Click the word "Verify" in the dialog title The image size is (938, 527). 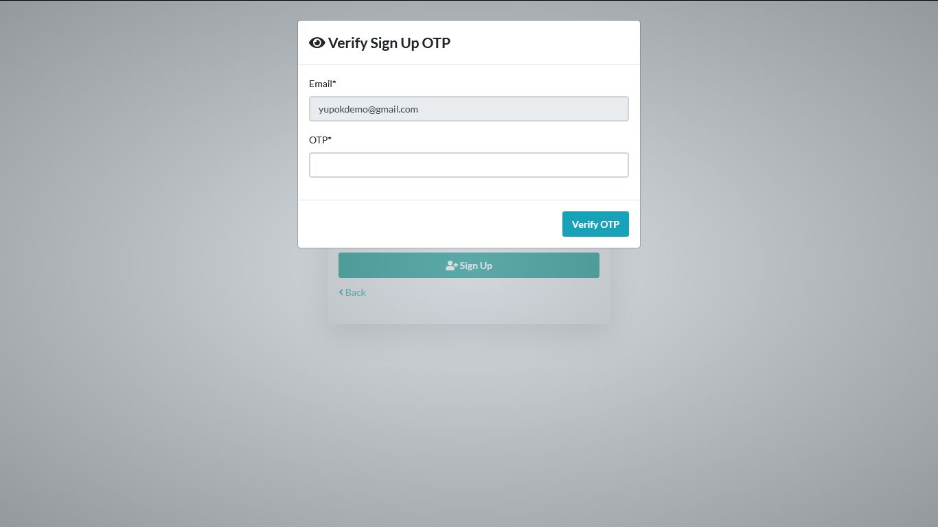pyautogui.click(x=347, y=43)
